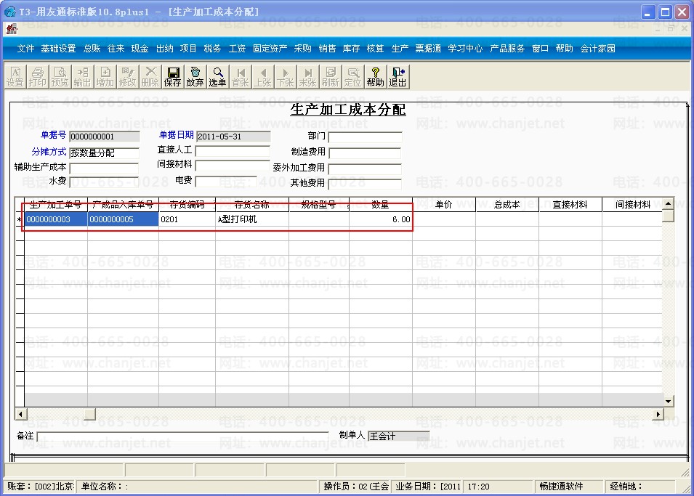This screenshot has width=694, height=496.
Task: Click the 单据日期 date field
Action: pos(233,137)
